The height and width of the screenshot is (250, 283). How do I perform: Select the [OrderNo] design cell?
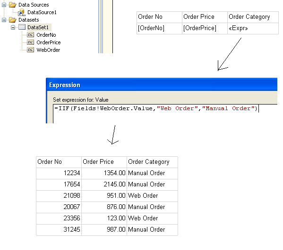coord(159,28)
